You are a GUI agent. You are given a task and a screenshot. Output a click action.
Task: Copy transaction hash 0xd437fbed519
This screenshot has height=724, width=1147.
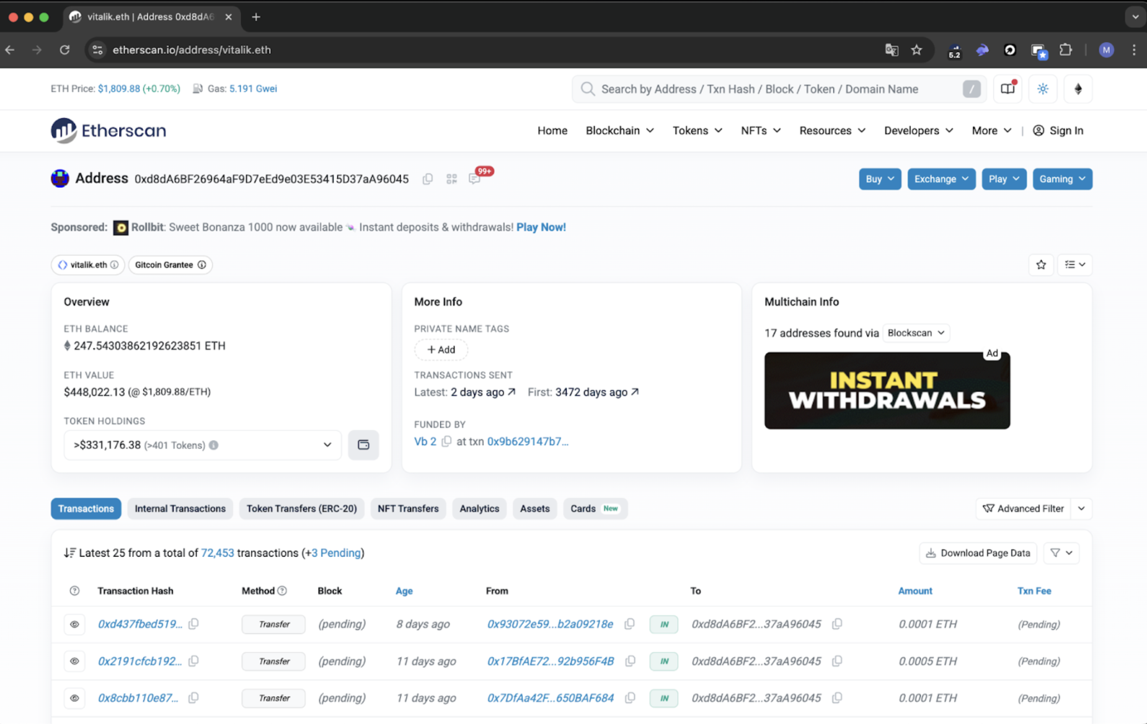pos(194,624)
